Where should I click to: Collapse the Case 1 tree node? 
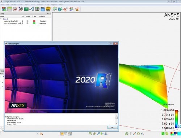pyautogui.click(x=1, y=19)
